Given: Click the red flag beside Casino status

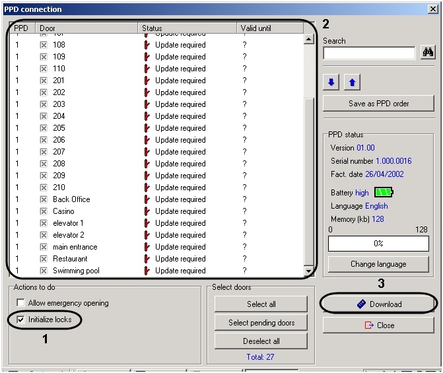Looking at the screenshot, I should (147, 211).
